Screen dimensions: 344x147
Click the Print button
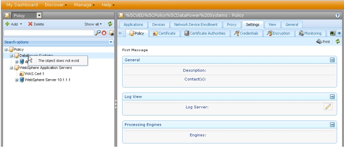pyautogui.click(x=323, y=42)
